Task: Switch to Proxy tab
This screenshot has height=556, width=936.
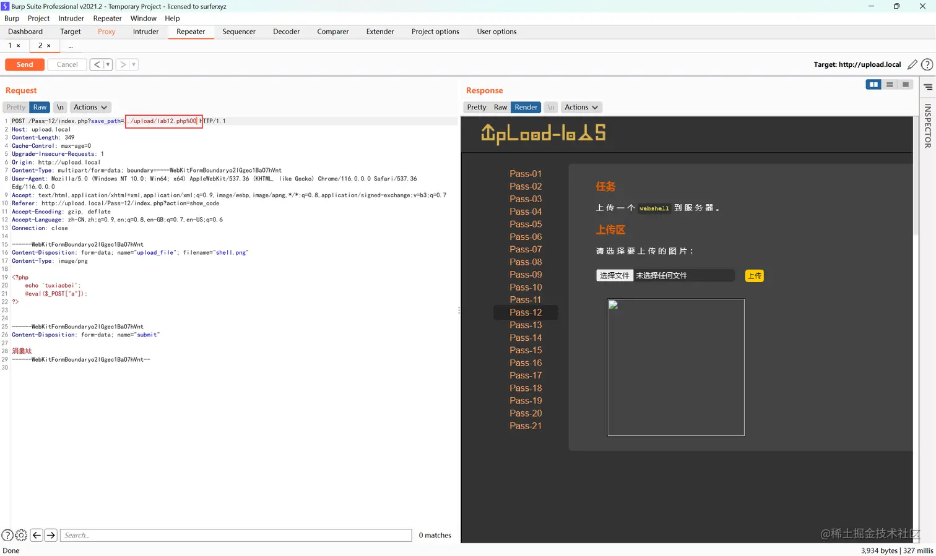Action: point(106,32)
